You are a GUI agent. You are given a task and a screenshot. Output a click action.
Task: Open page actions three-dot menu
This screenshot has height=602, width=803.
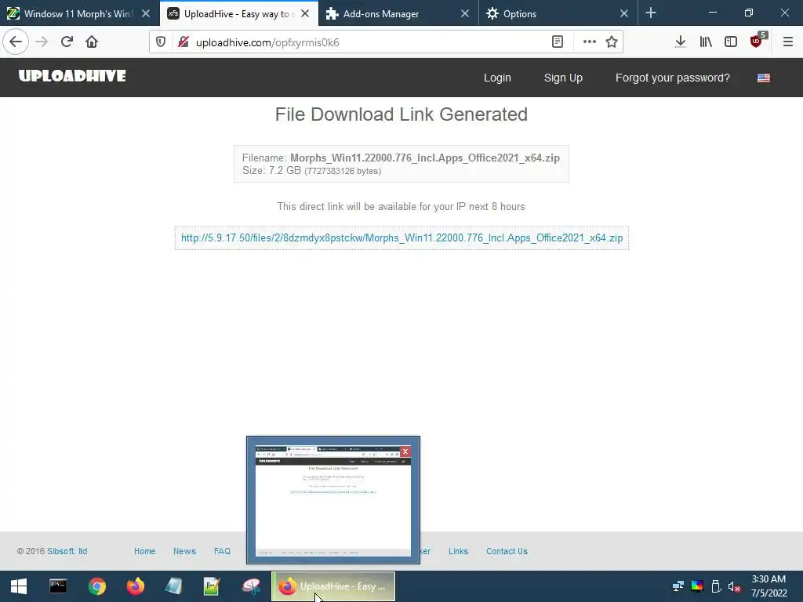click(590, 42)
